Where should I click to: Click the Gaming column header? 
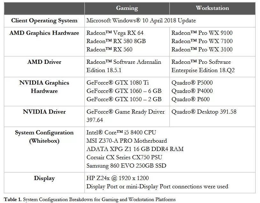pyautogui.click(x=127, y=8)
